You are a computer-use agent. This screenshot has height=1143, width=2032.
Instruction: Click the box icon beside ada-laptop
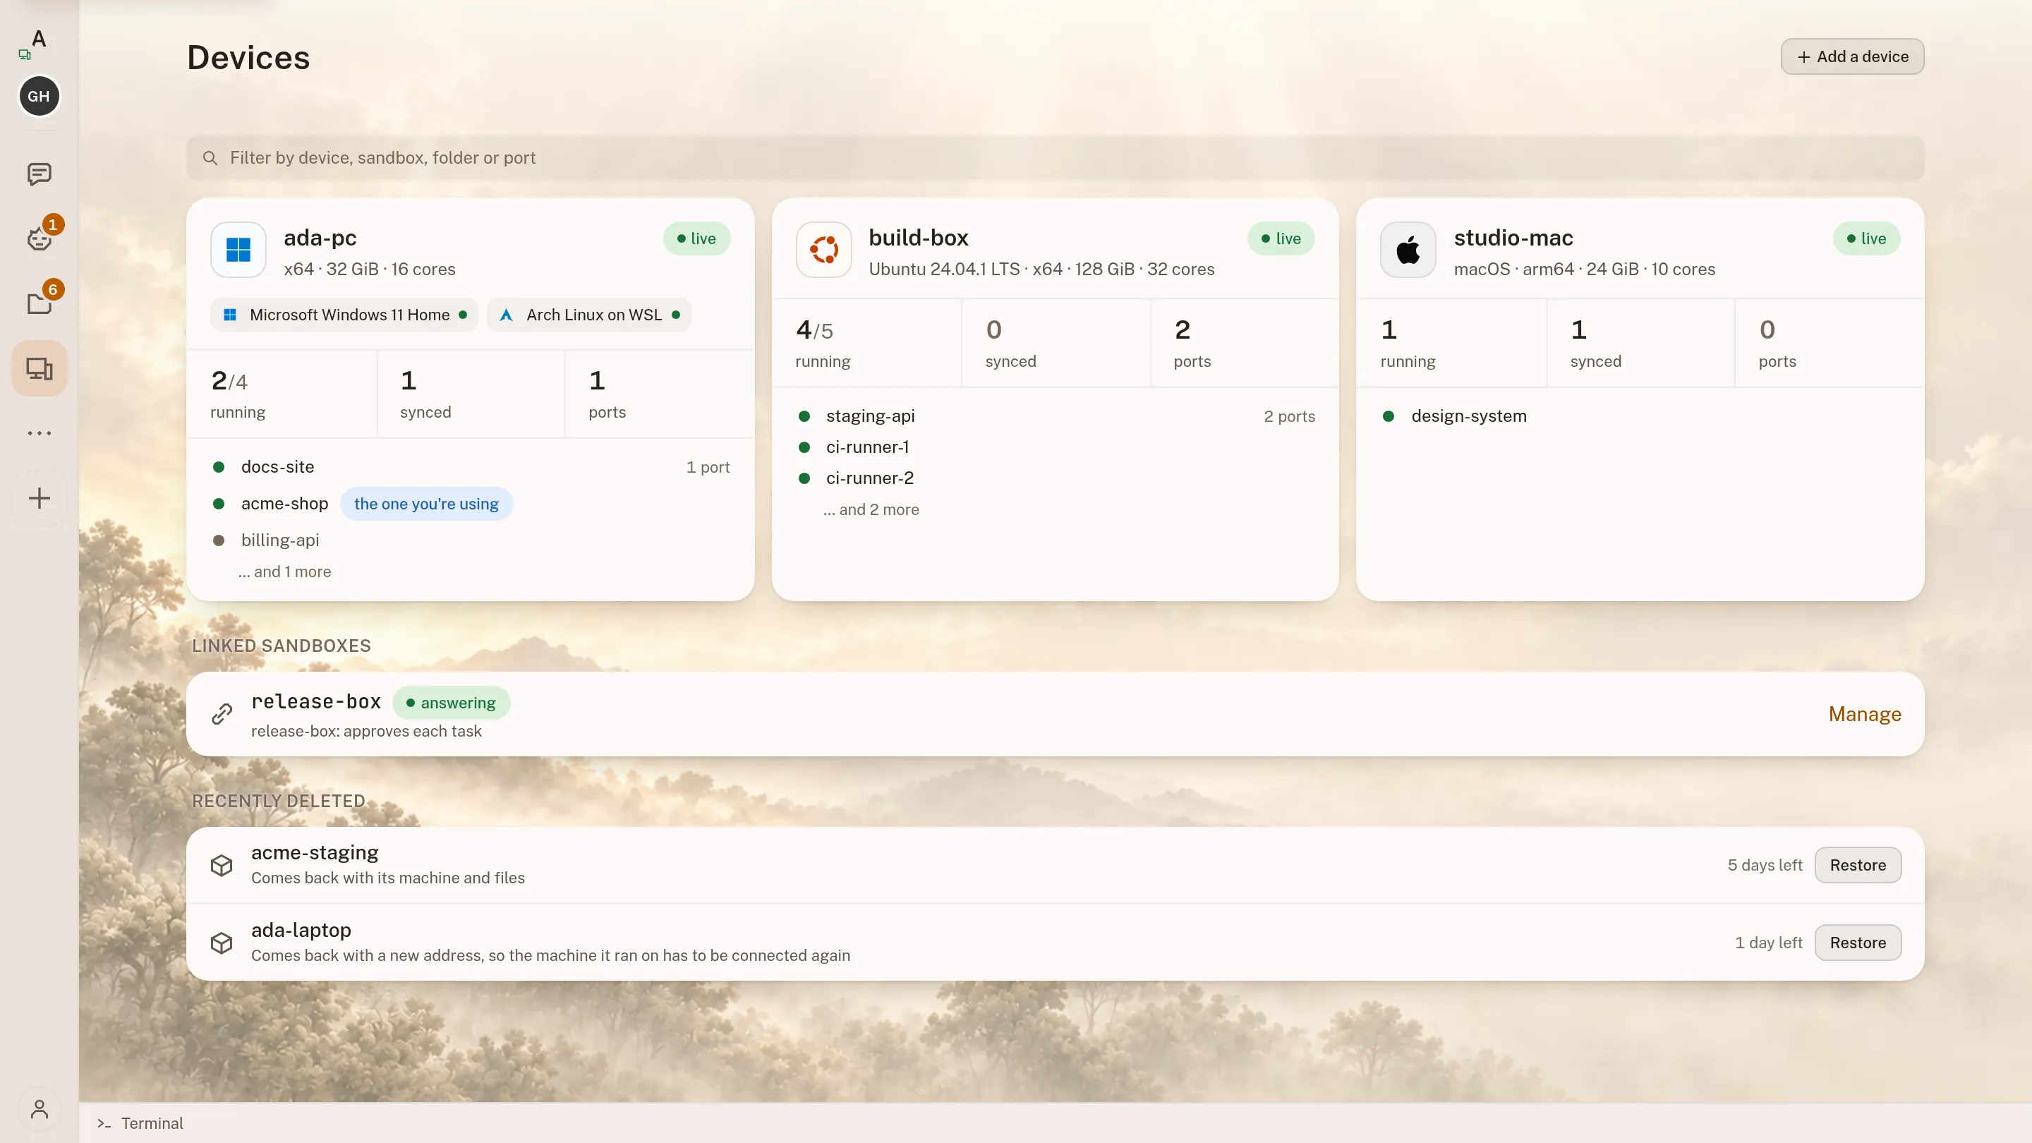tap(222, 943)
